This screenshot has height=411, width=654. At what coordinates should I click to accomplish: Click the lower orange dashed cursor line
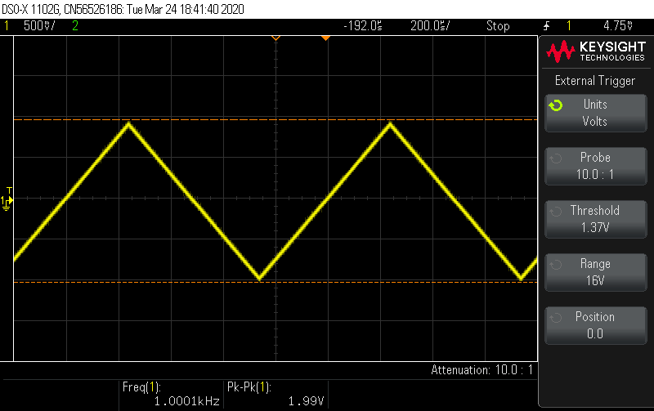pos(275,282)
